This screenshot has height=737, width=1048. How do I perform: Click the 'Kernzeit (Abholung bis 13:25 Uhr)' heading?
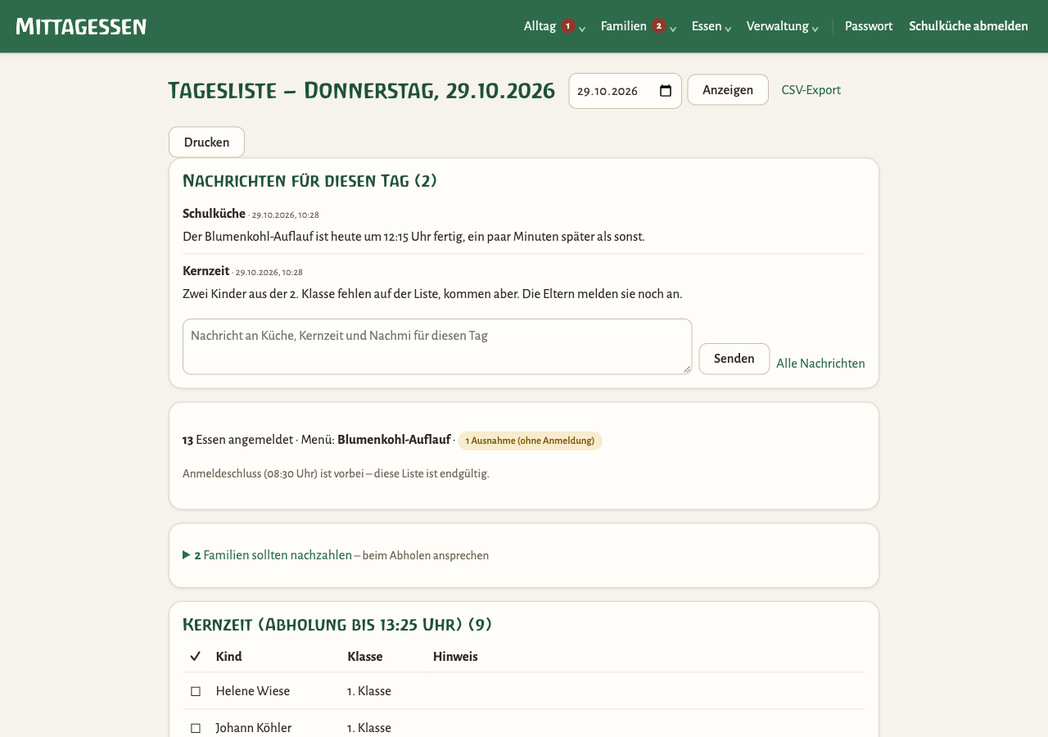pyautogui.click(x=337, y=625)
